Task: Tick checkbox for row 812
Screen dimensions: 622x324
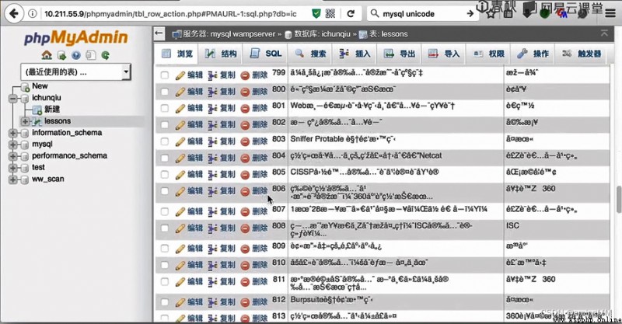Action: point(165,301)
